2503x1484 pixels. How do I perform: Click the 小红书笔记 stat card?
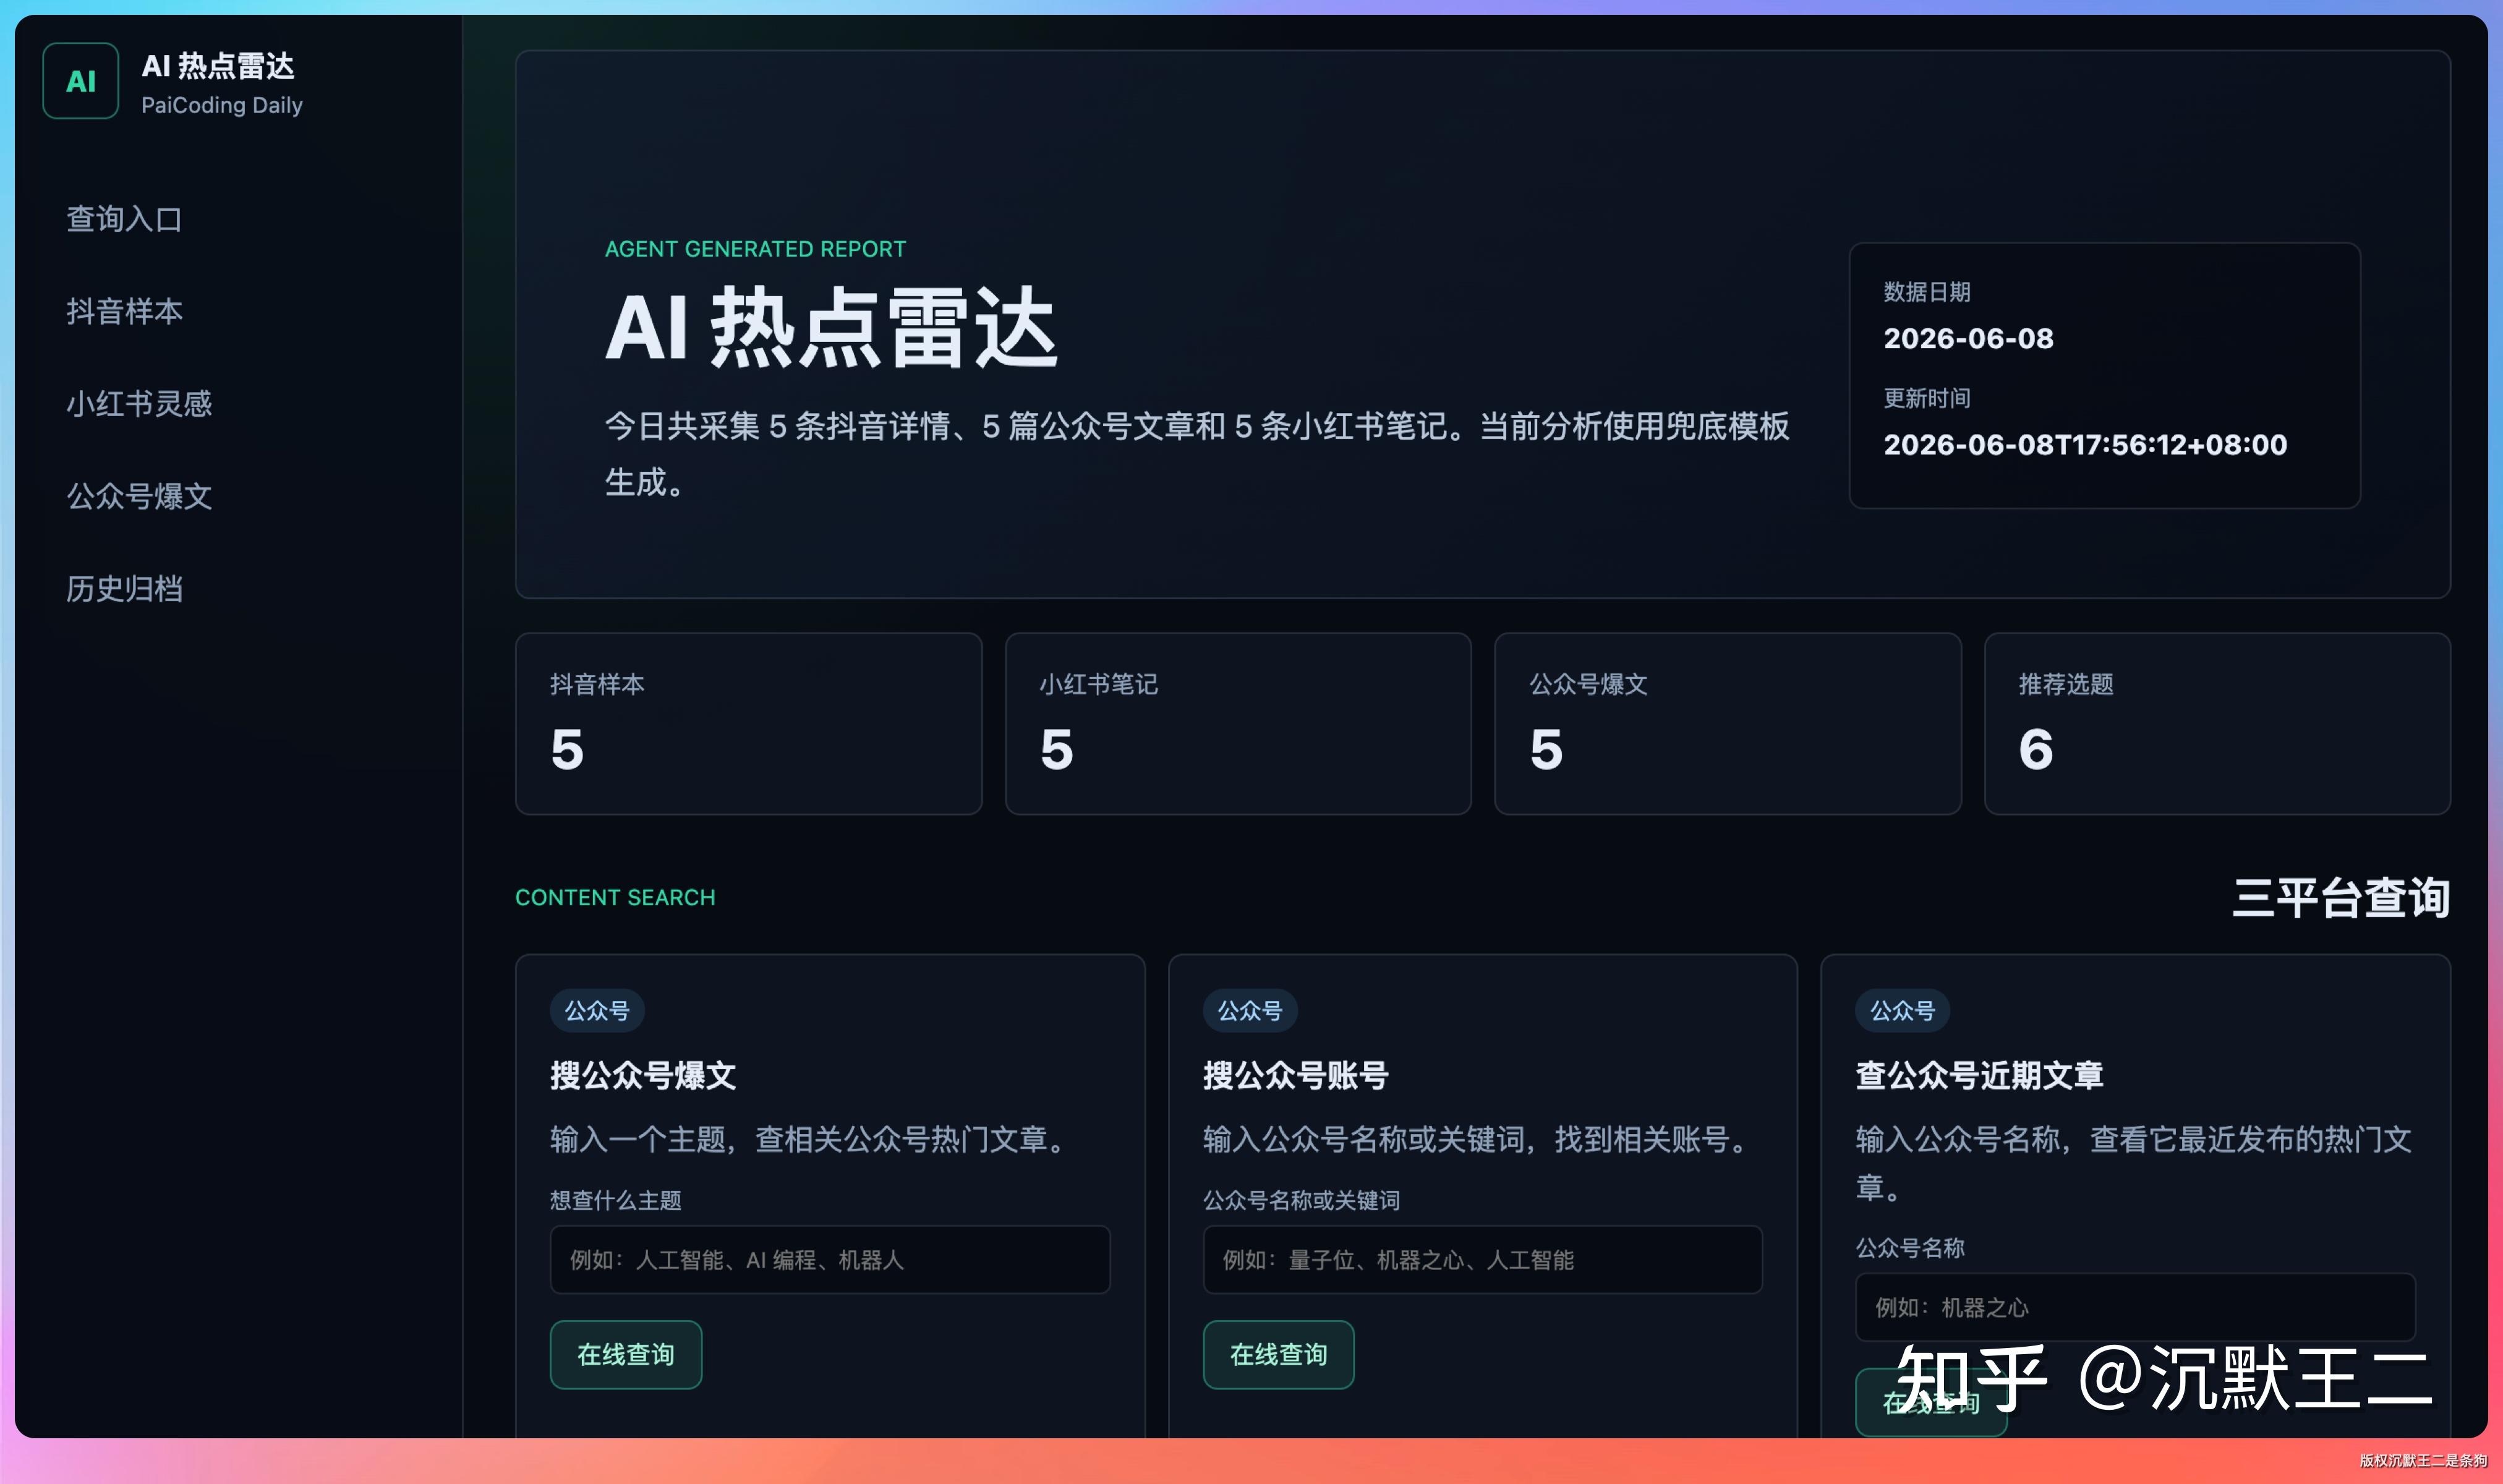[1238, 724]
